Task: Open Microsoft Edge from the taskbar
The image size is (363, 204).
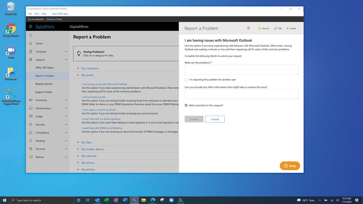Action: (x=153, y=200)
